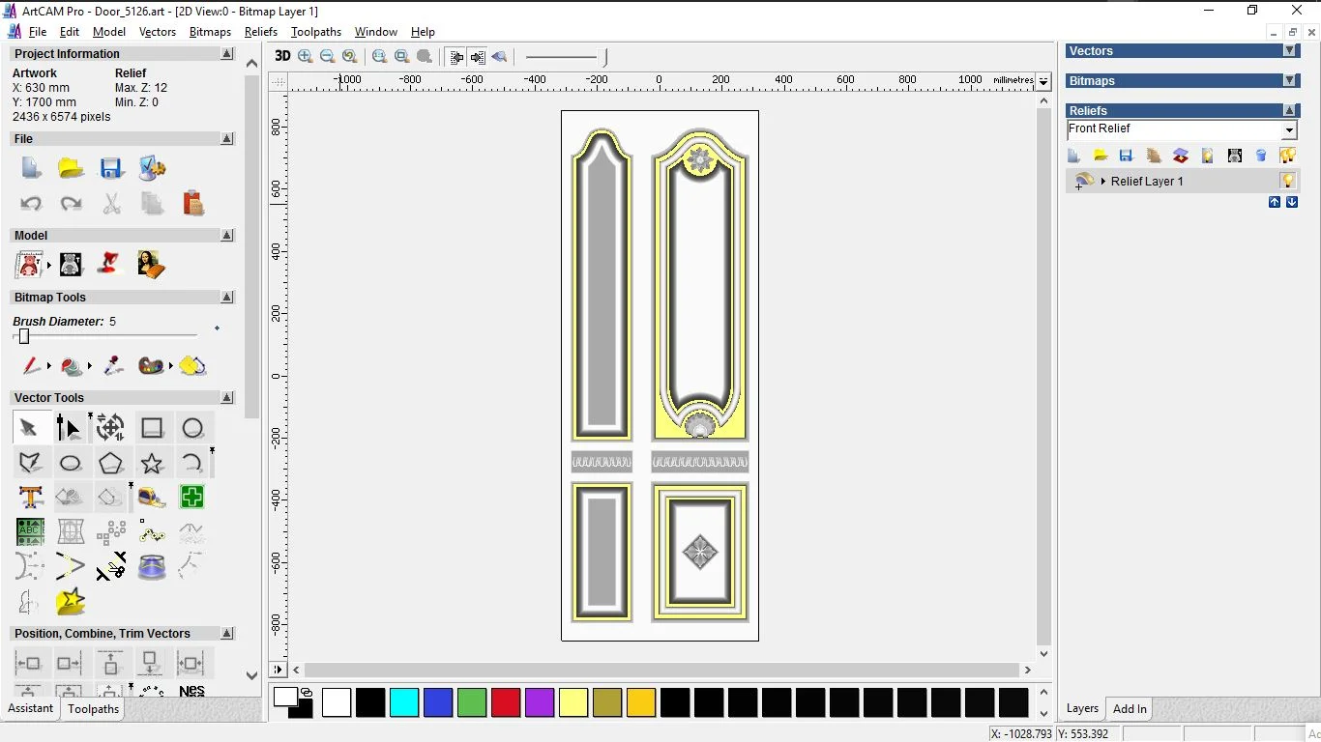1321x742 pixels.
Task: Collapse the Project Information section
Action: coord(227,53)
